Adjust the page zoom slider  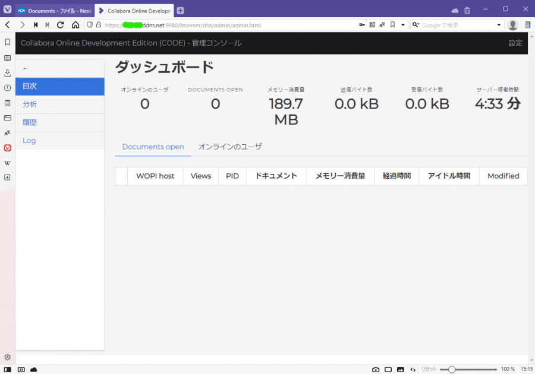pyautogui.click(x=452, y=369)
